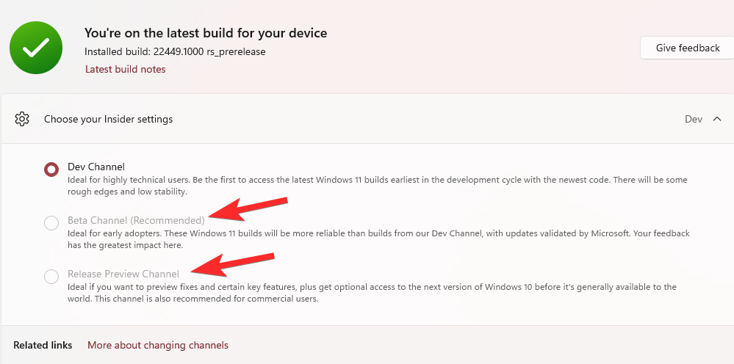
Task: Click the Choose your Insider settings header
Action: coord(108,119)
